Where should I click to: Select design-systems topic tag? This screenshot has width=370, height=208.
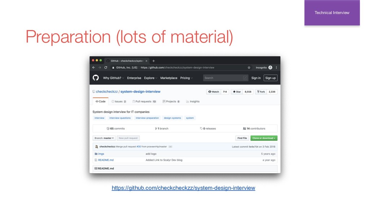tap(172, 118)
